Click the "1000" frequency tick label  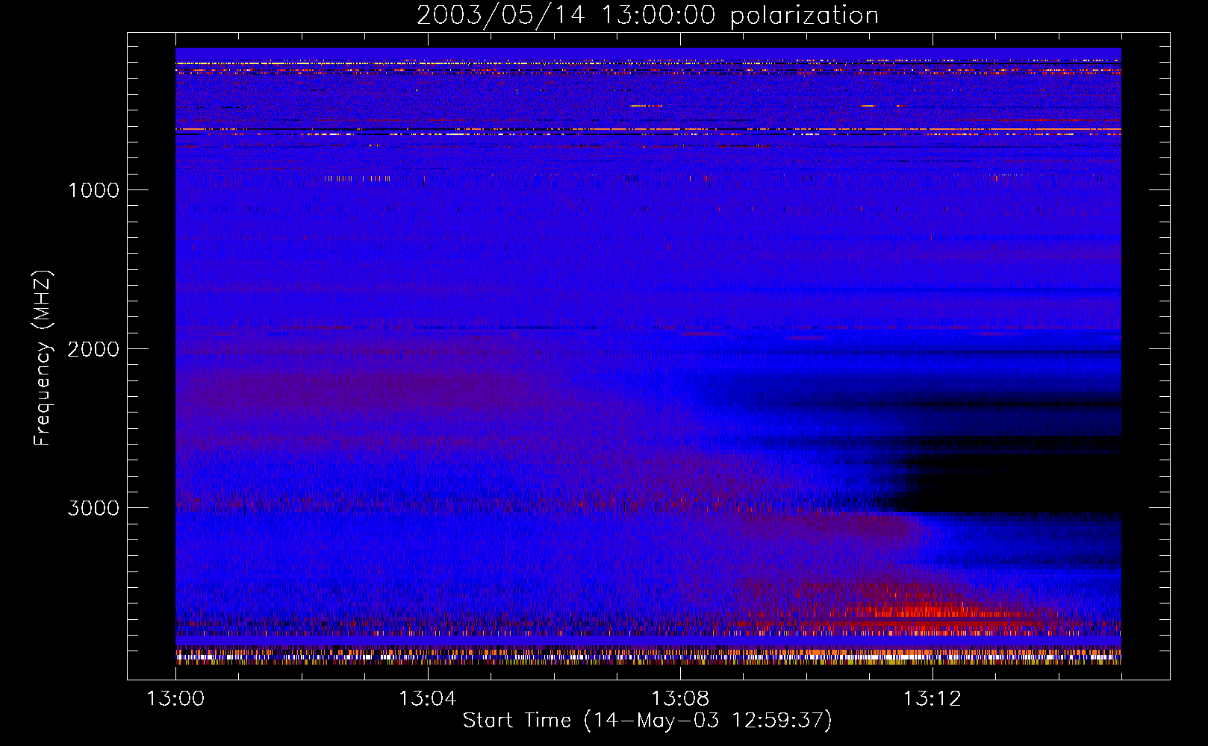pos(93,190)
